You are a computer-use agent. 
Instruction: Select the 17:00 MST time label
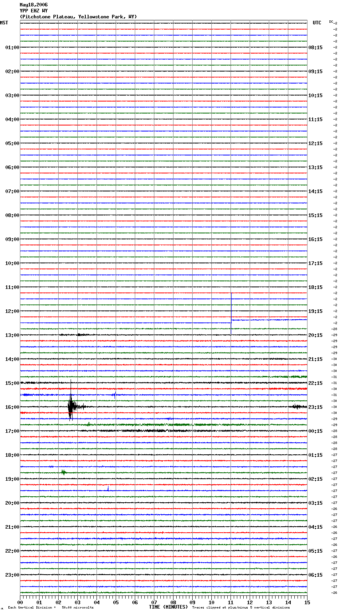(12, 431)
